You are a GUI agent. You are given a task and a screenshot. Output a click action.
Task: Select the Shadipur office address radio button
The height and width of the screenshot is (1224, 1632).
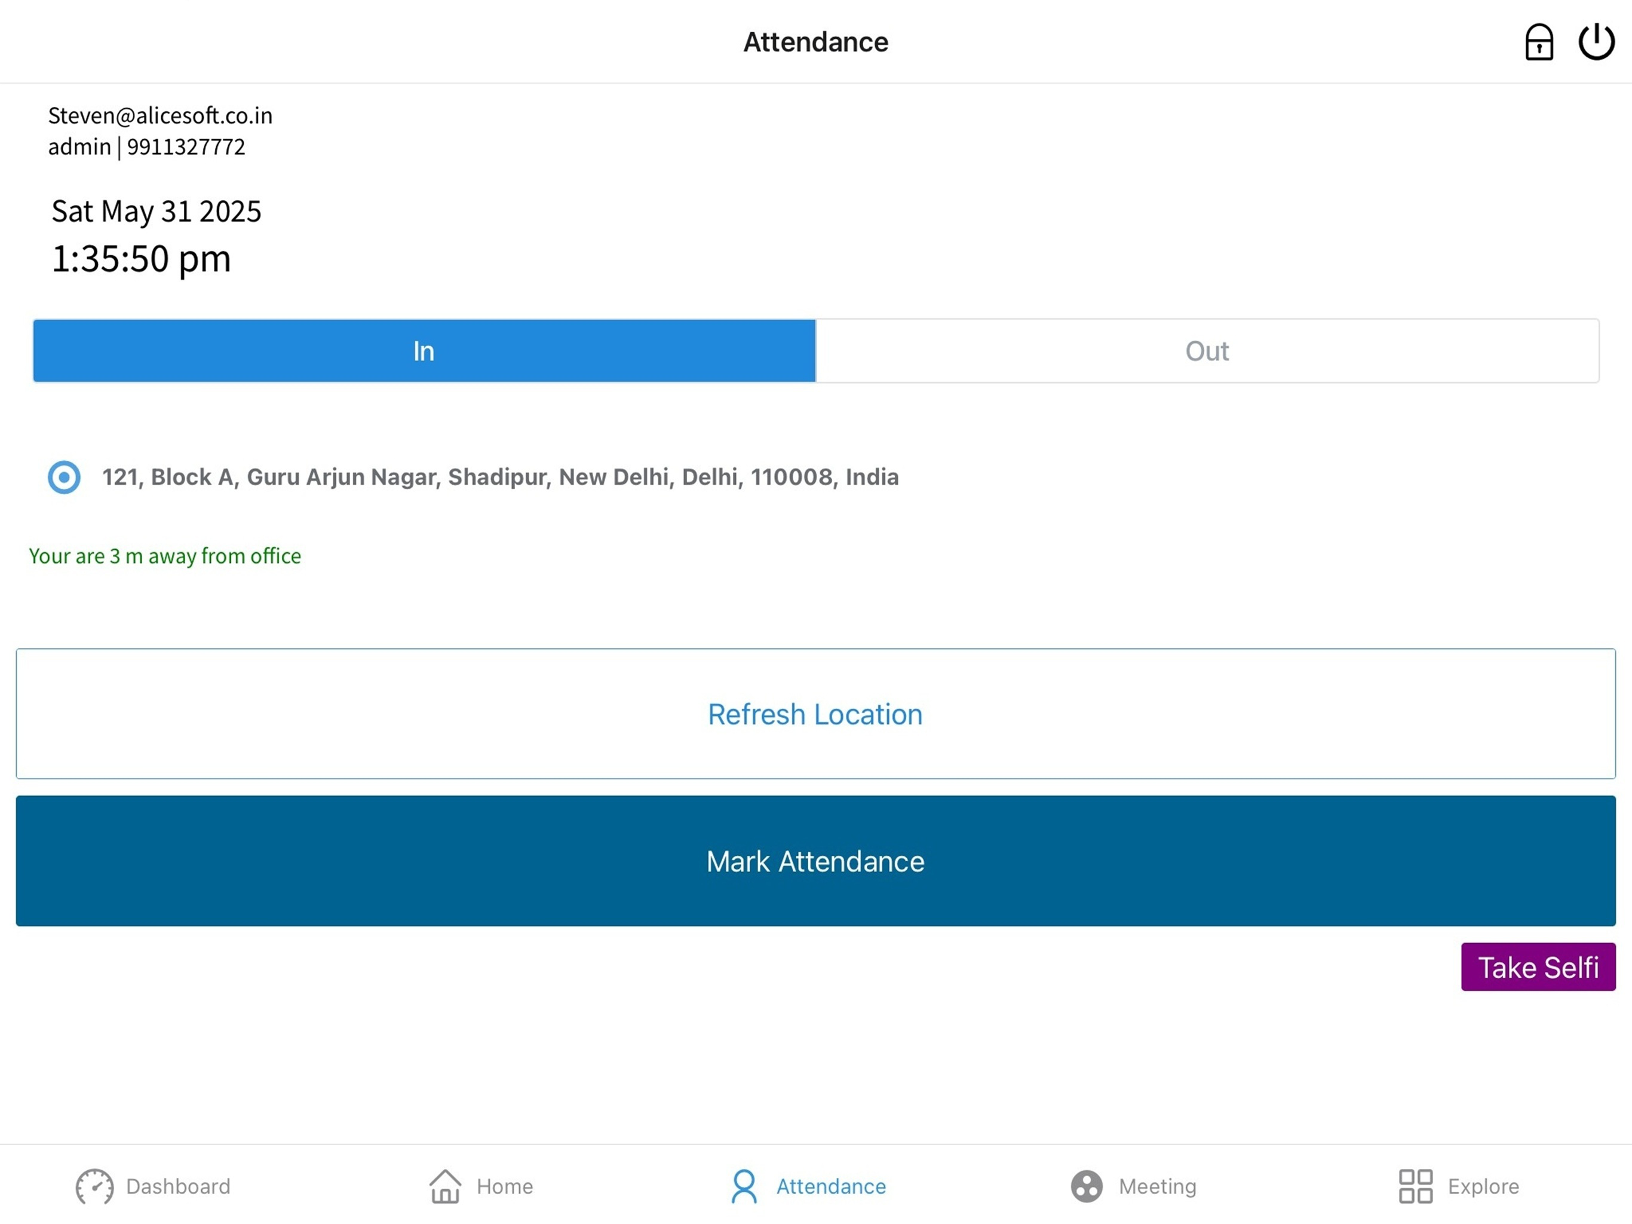coord(64,477)
